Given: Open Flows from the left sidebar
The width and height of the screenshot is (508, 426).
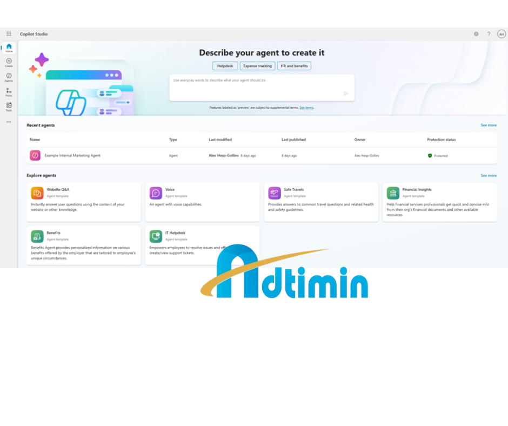Looking at the screenshot, I should point(9,92).
